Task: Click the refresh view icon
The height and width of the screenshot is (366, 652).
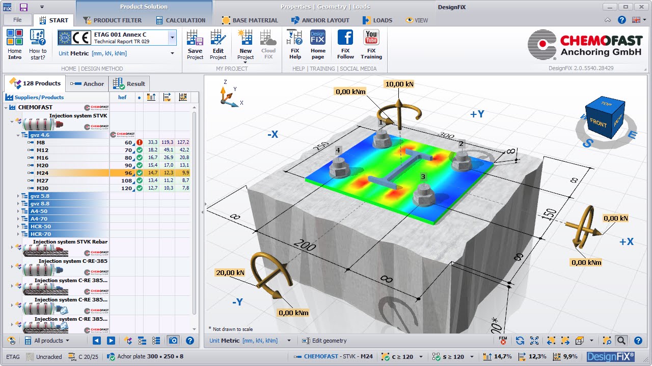Action: pyautogui.click(x=520, y=341)
